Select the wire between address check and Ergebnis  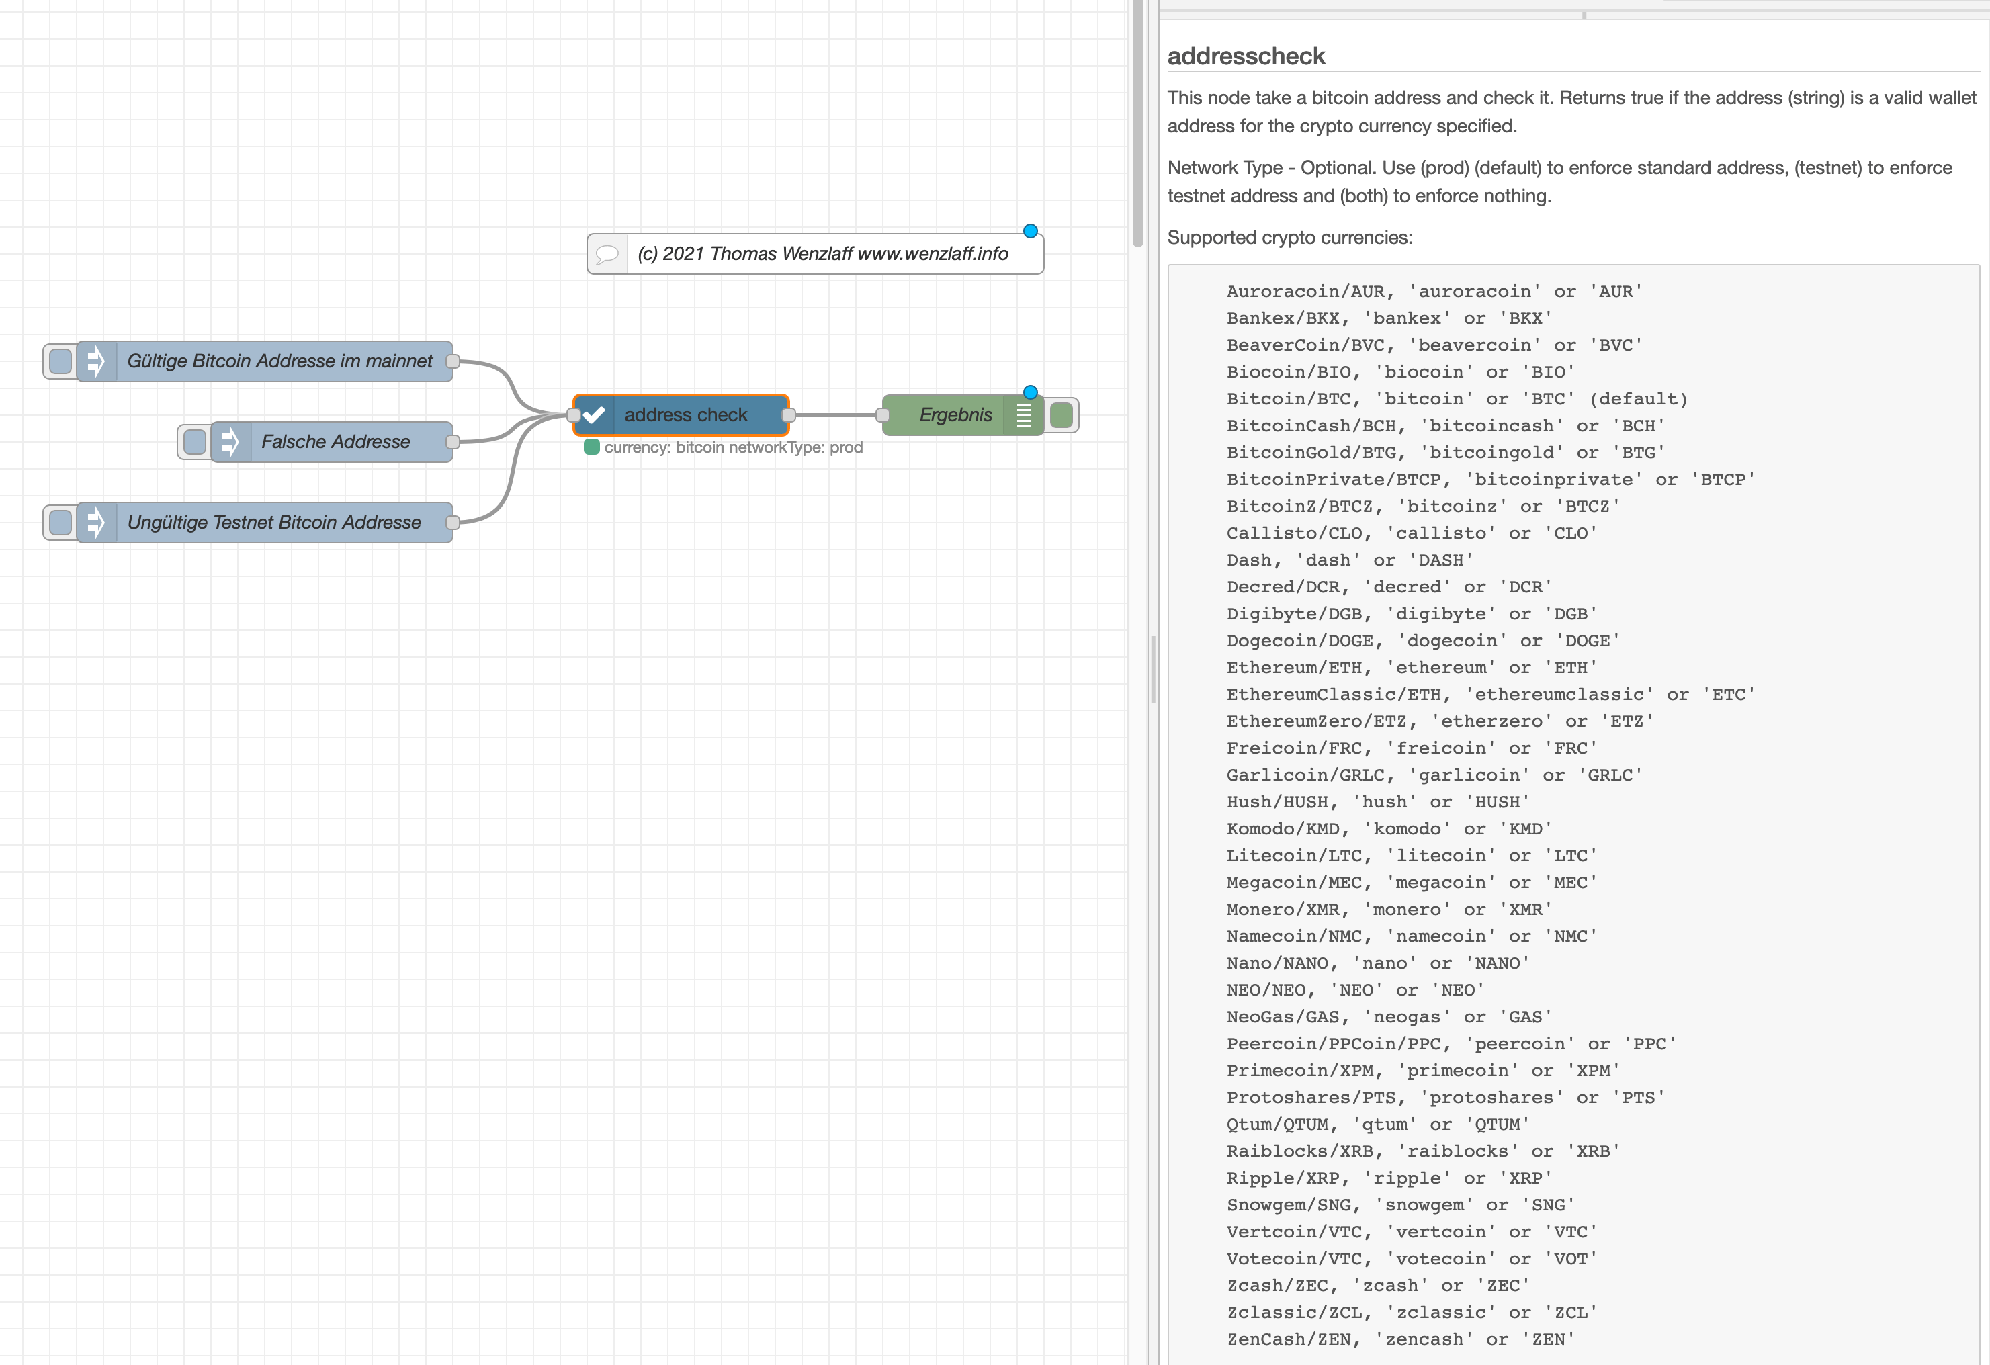coord(836,414)
